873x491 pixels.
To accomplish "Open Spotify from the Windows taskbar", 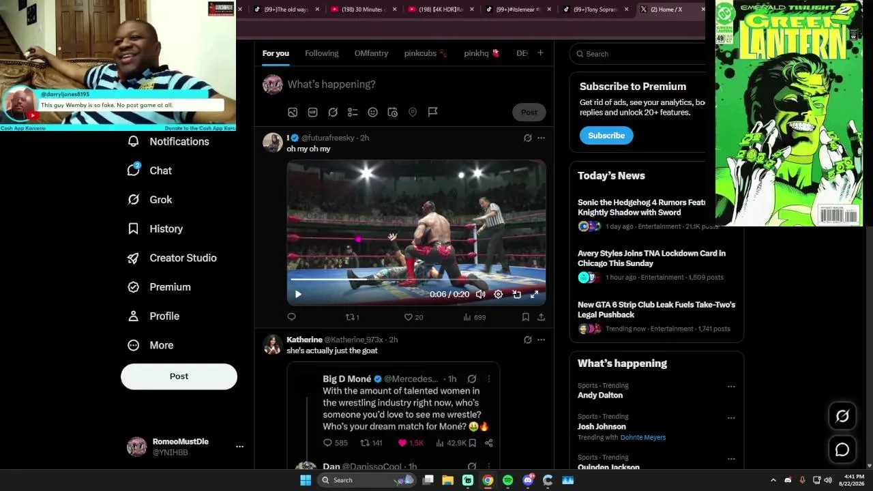I will [507, 480].
